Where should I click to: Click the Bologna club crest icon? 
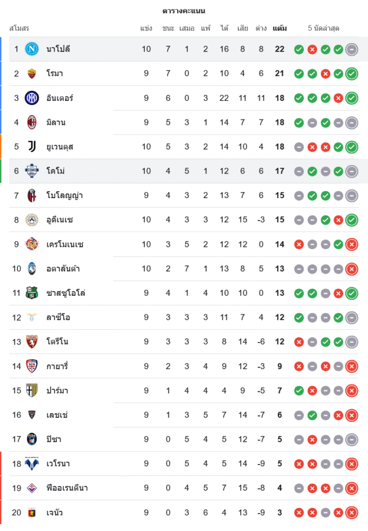[x=32, y=195]
